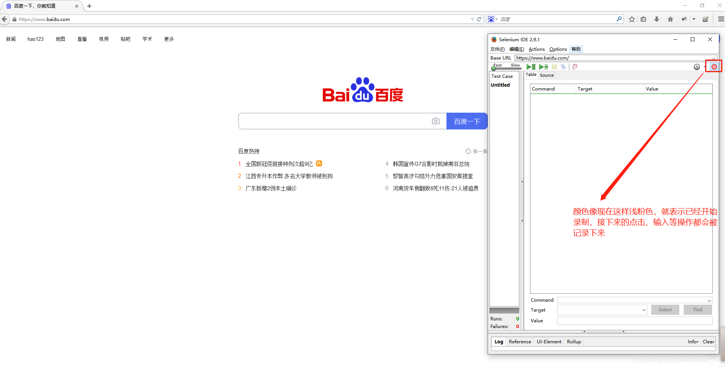The image size is (725, 367).
Task: Click the Value column header
Action: pos(678,89)
